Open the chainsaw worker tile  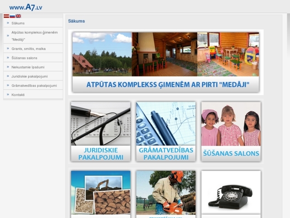166,194
